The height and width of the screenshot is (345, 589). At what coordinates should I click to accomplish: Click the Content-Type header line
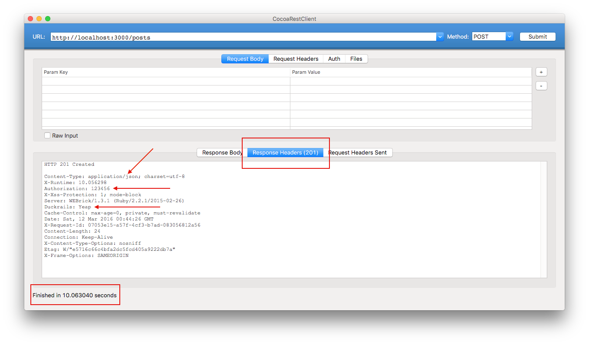pos(115,177)
